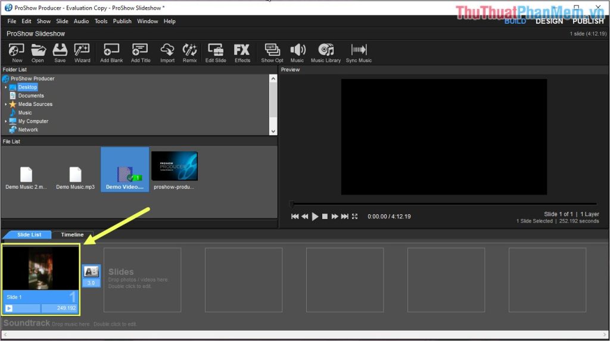This screenshot has width=610, height=341.
Task: Switch to the PUBLISH workspace
Action: coord(588,21)
